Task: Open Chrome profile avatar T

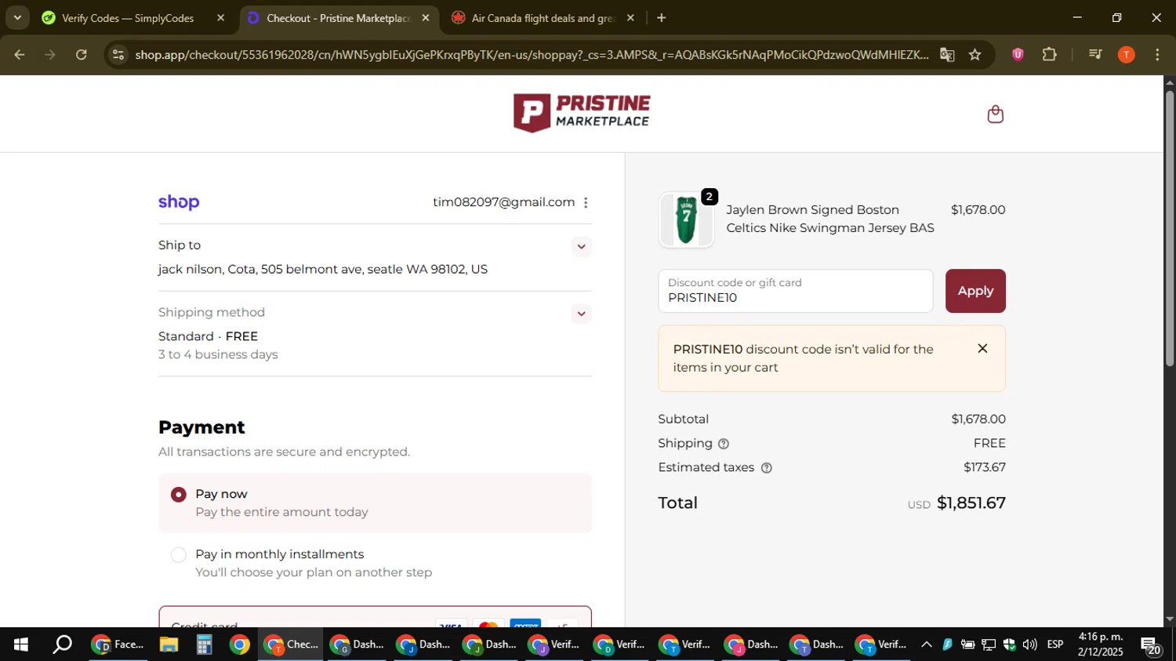Action: (x=1126, y=55)
